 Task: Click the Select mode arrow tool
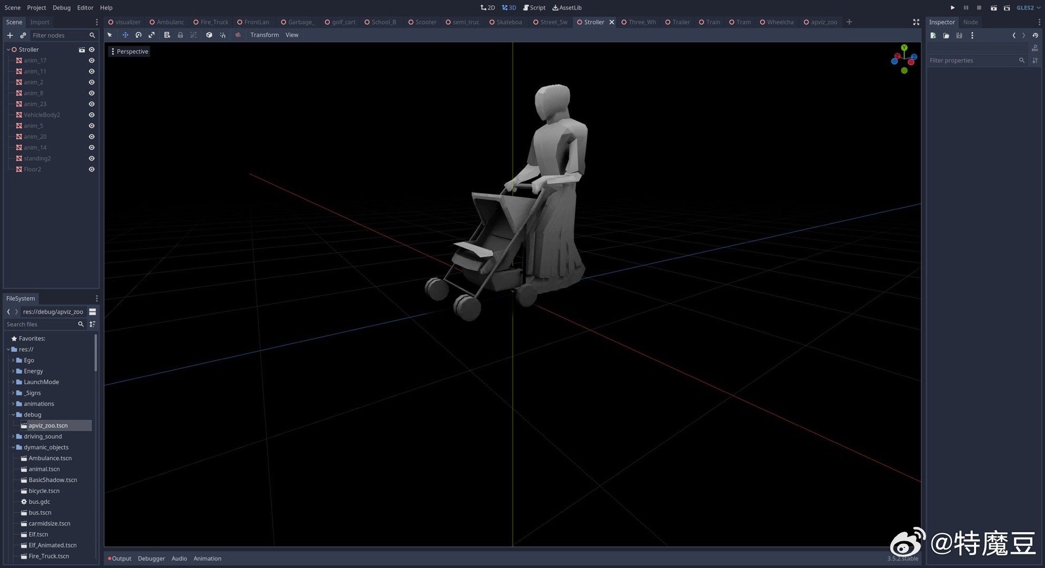(110, 35)
